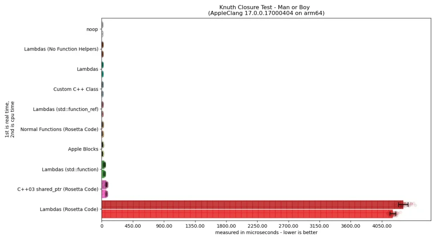Click the chart title 'Knuth Closure Test - Man or Boy'

266,7
